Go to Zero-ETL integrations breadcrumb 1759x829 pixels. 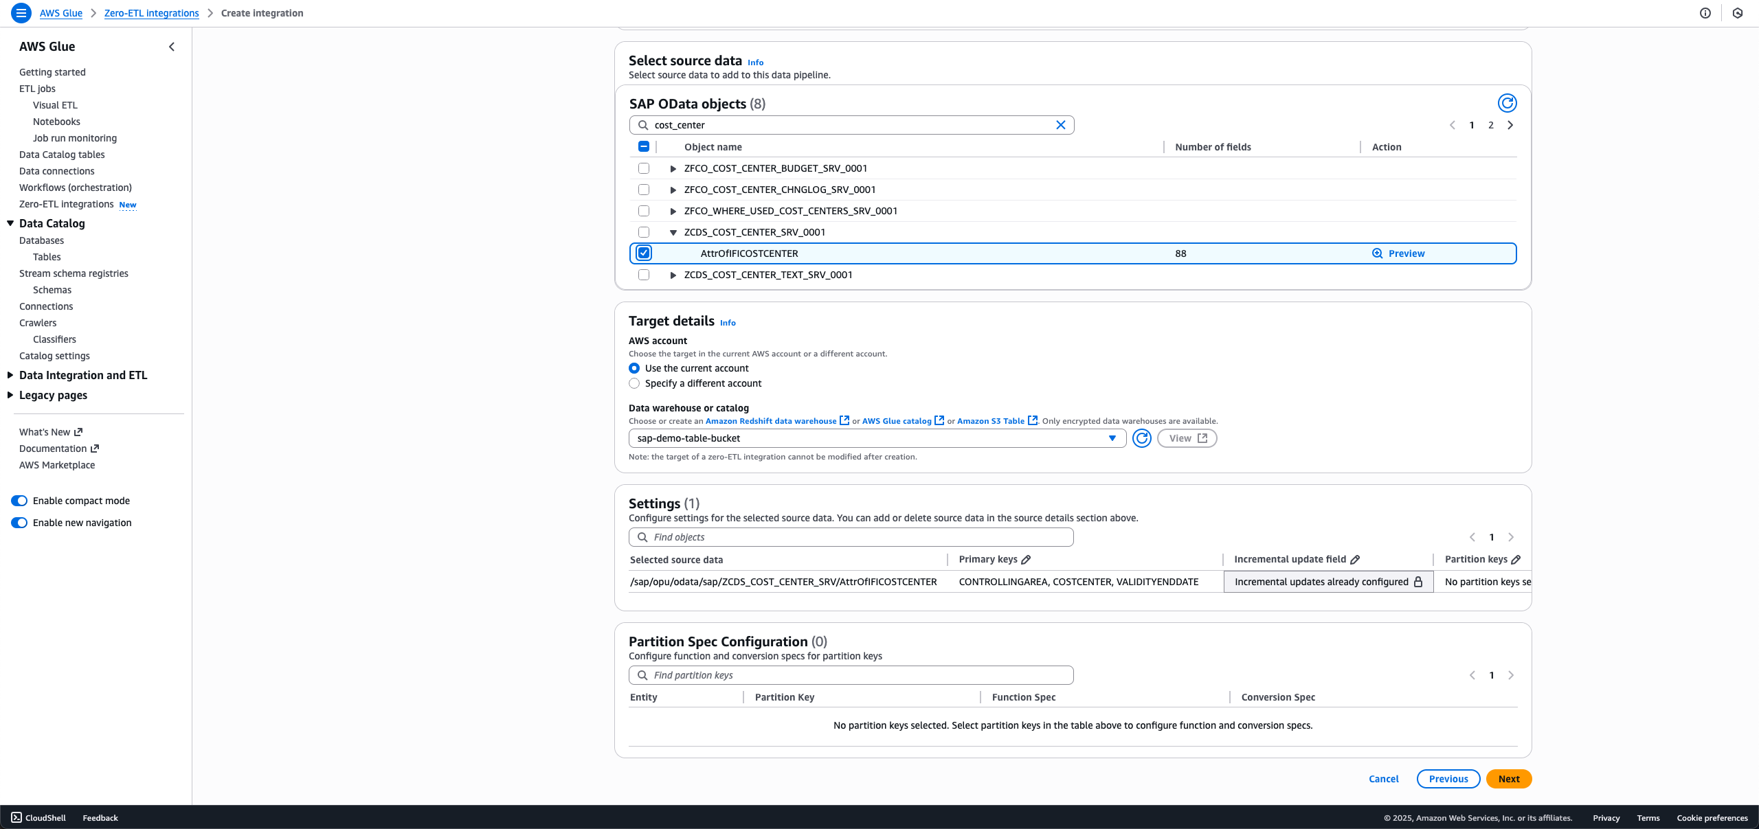click(x=151, y=13)
